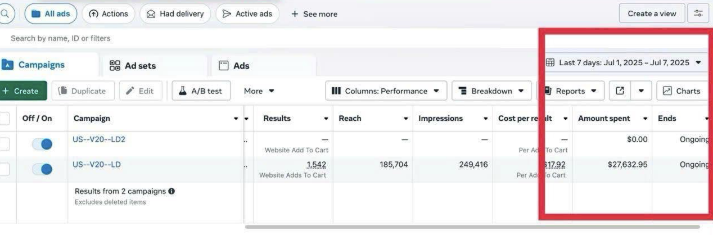Tick the select-all checkbox in header
The image size is (713, 235).
coord(4,119)
